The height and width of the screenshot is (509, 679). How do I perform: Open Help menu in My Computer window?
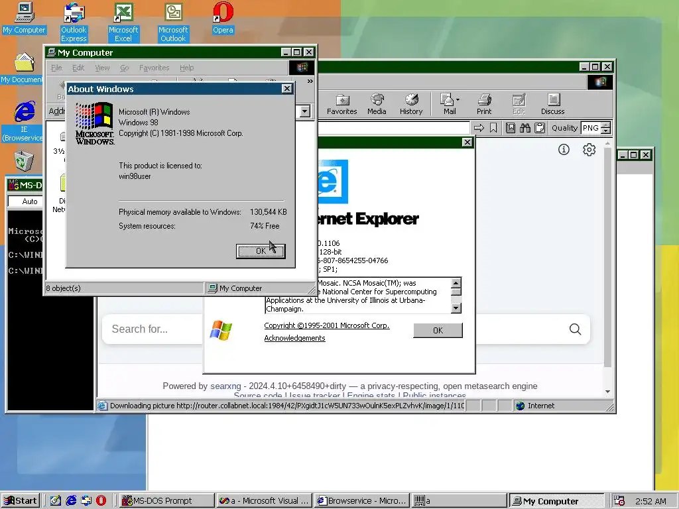click(x=186, y=68)
